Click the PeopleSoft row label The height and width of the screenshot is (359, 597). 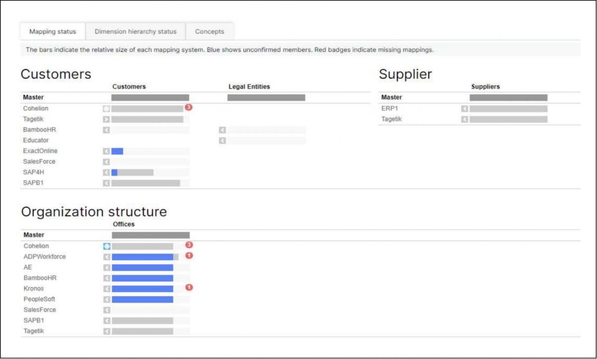39,299
